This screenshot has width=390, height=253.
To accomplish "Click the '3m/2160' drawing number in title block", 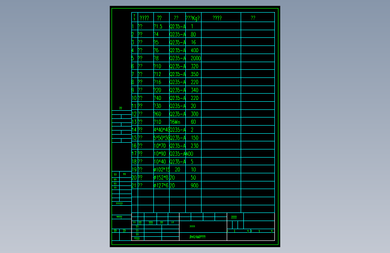I will (x=197, y=237).
